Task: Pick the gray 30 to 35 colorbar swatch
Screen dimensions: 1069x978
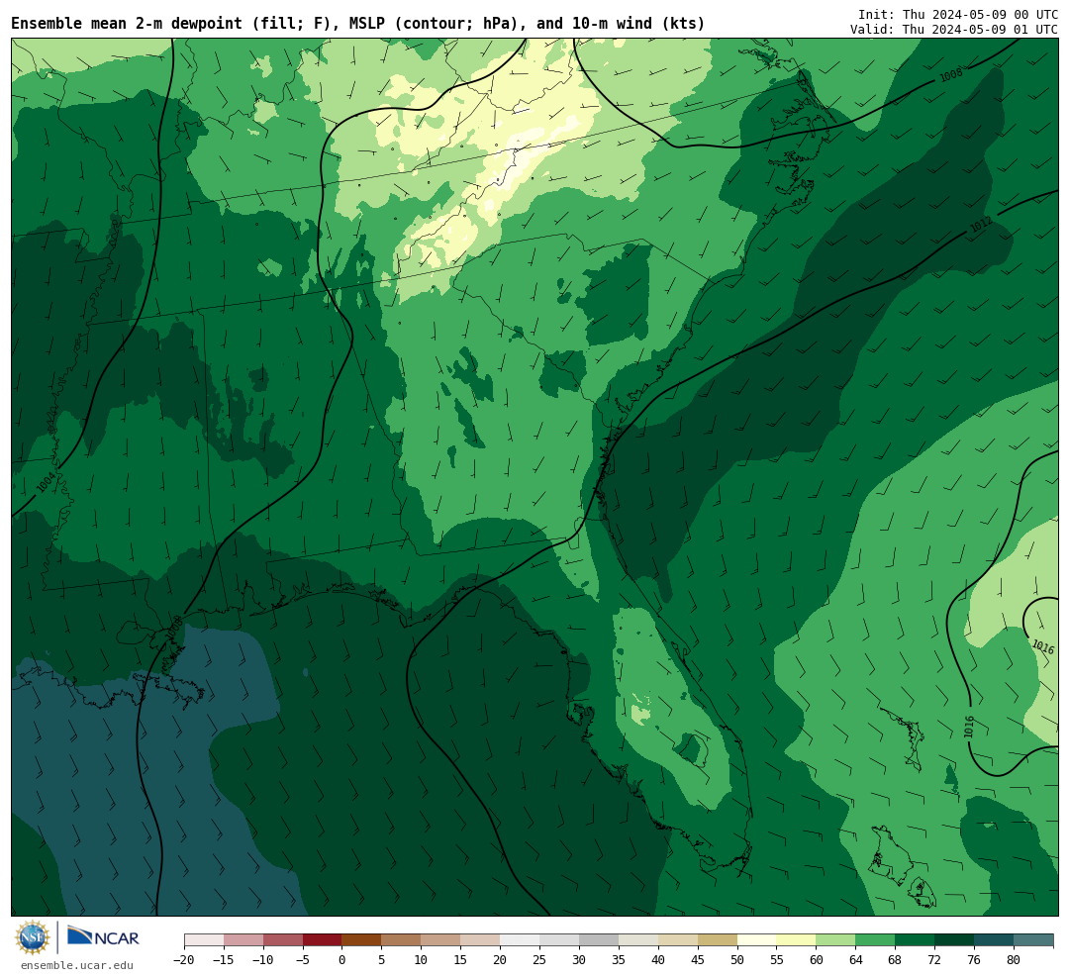Action: click(599, 940)
